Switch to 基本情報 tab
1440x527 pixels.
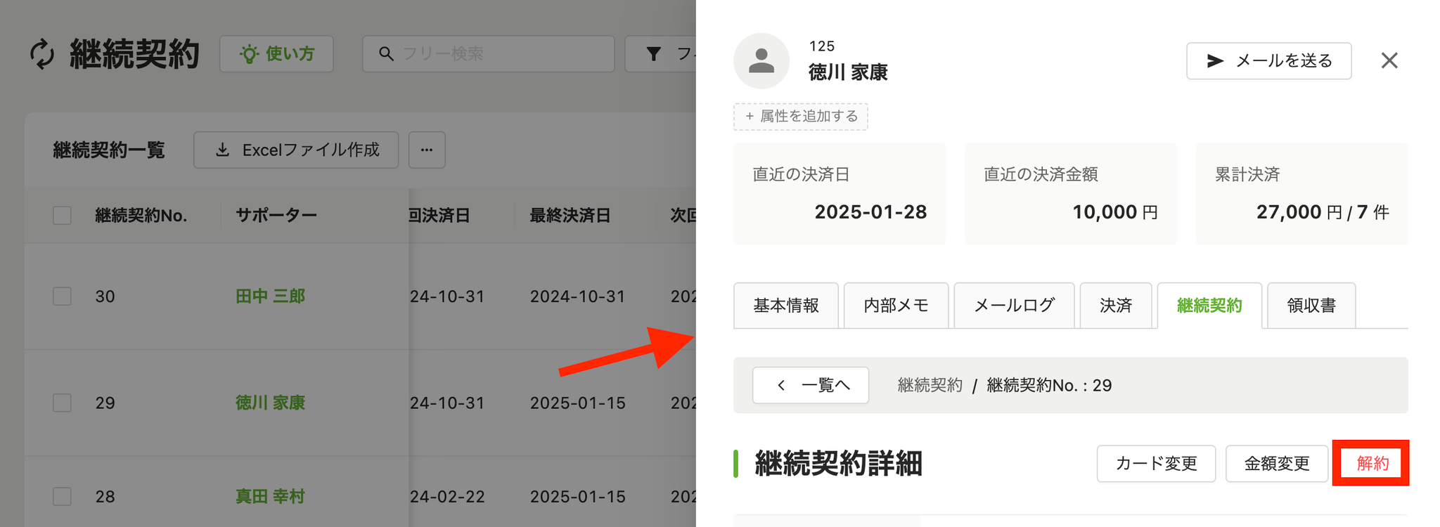coord(786,306)
